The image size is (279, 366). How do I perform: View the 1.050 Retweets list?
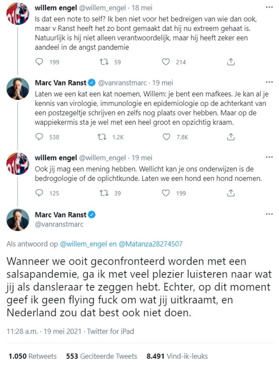click(x=33, y=356)
